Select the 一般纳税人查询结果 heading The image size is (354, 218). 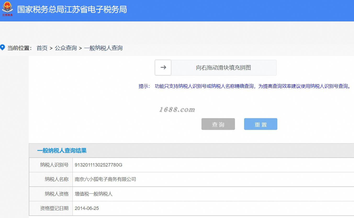(x=62, y=151)
